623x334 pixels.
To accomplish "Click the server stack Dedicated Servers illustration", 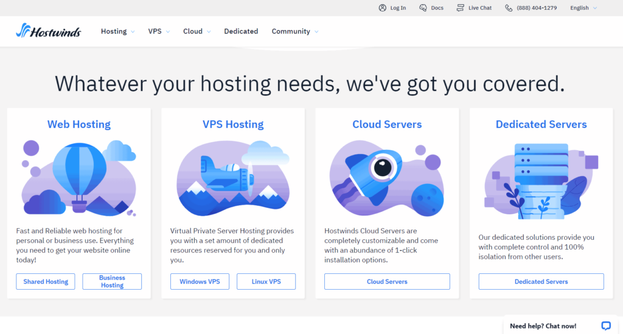I will (x=541, y=181).
